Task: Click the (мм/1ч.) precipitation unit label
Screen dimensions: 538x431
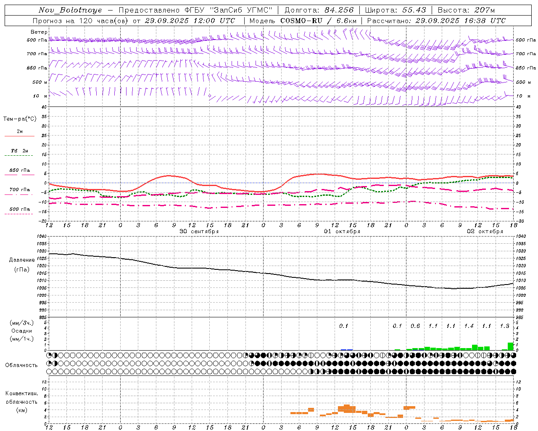Action: pyautogui.click(x=22, y=339)
